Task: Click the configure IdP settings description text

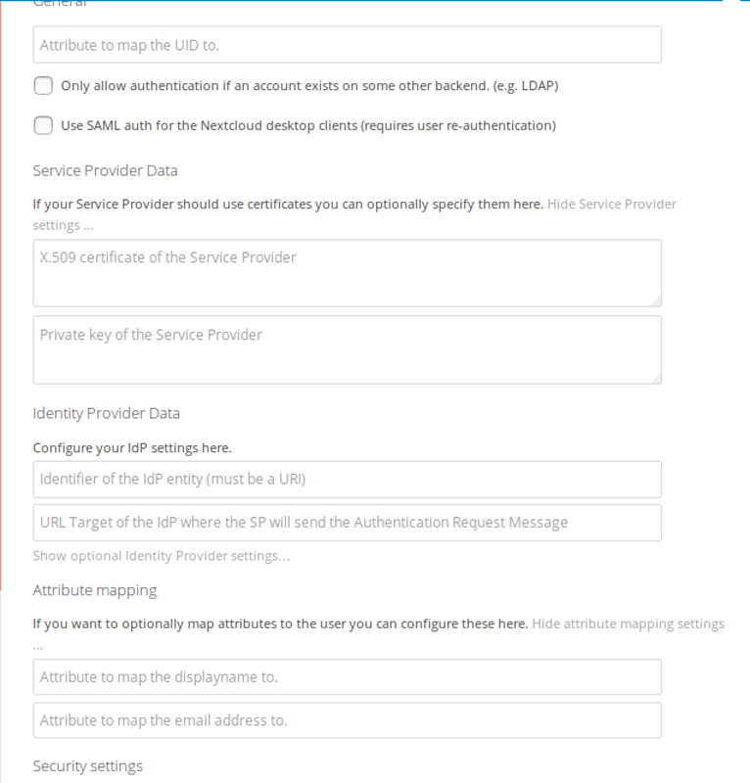Action: pyautogui.click(x=132, y=447)
